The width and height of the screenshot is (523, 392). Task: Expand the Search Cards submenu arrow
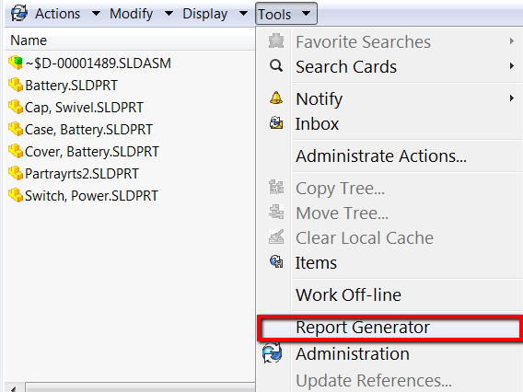pyautogui.click(x=512, y=66)
